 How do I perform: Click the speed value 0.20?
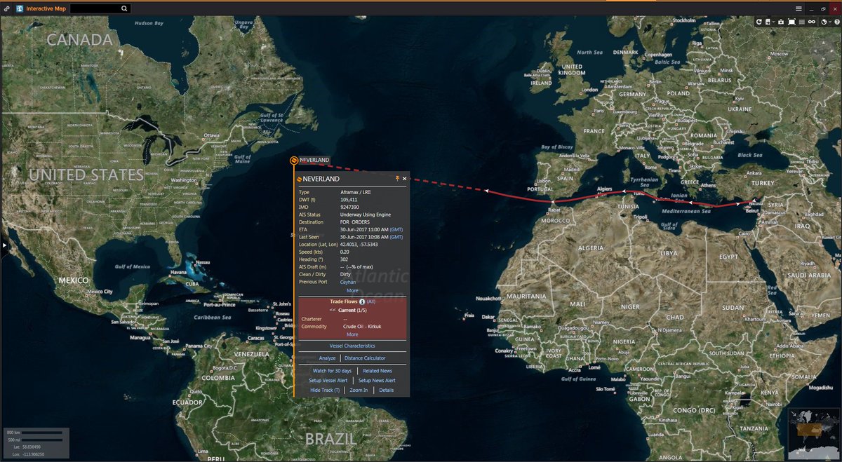point(345,252)
